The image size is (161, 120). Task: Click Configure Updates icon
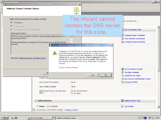[123, 72]
